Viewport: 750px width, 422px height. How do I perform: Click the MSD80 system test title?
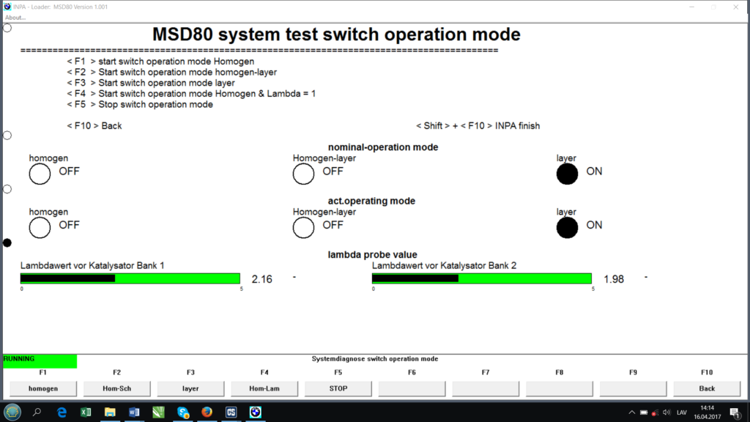pyautogui.click(x=336, y=34)
